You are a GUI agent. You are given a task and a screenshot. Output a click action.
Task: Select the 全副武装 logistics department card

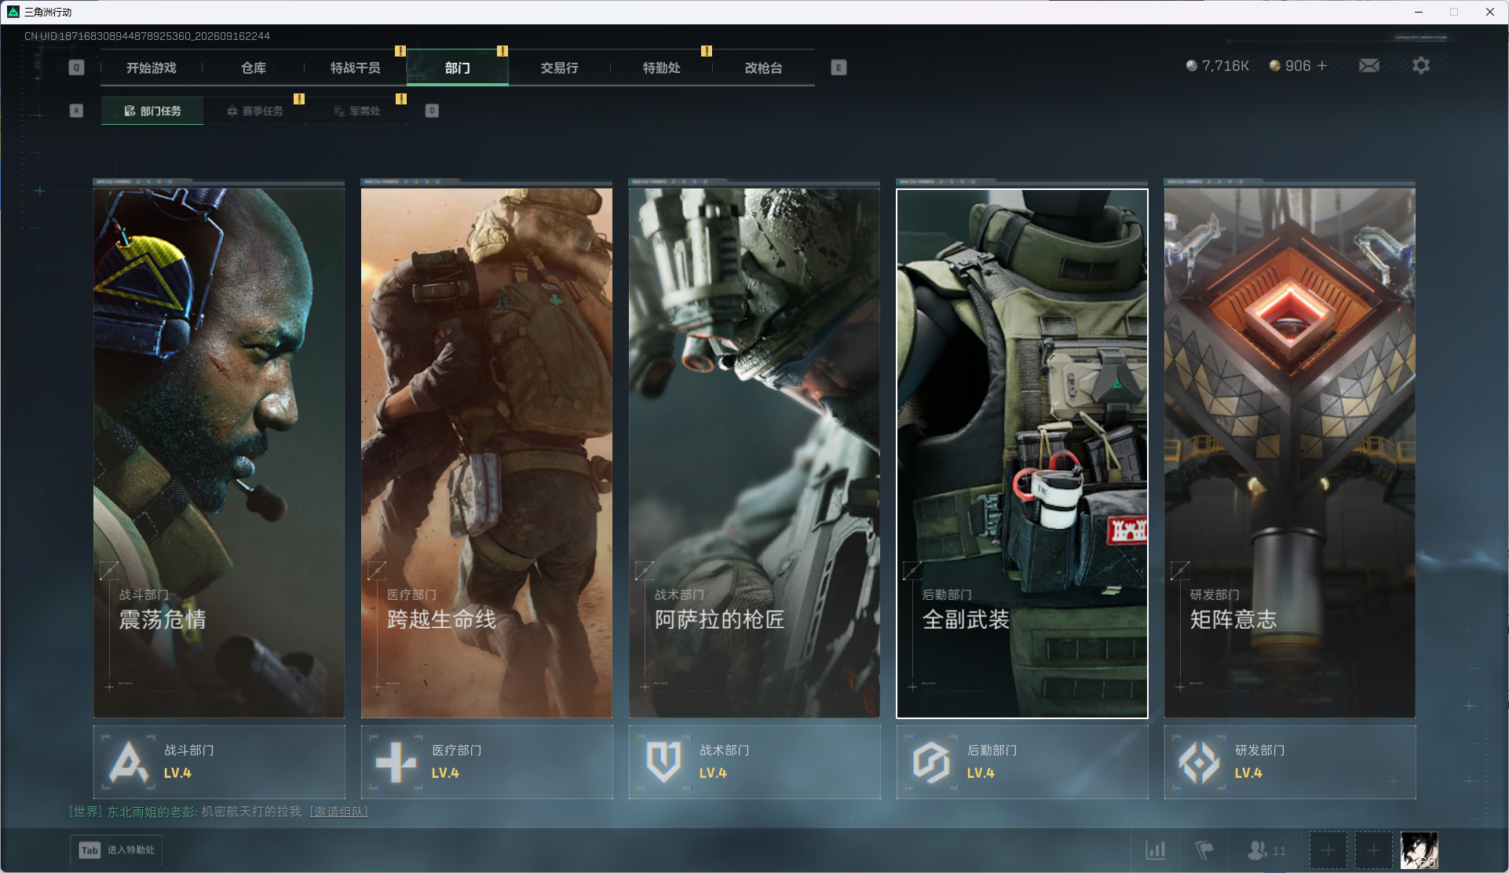point(1022,453)
